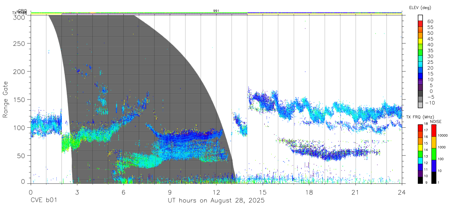The height and width of the screenshot is (208, 452).
Task: Select UT hour tick label 18
Action: pos(309,192)
